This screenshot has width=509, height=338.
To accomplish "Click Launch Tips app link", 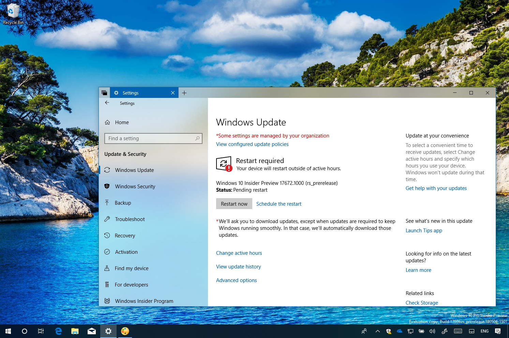I will (424, 230).
